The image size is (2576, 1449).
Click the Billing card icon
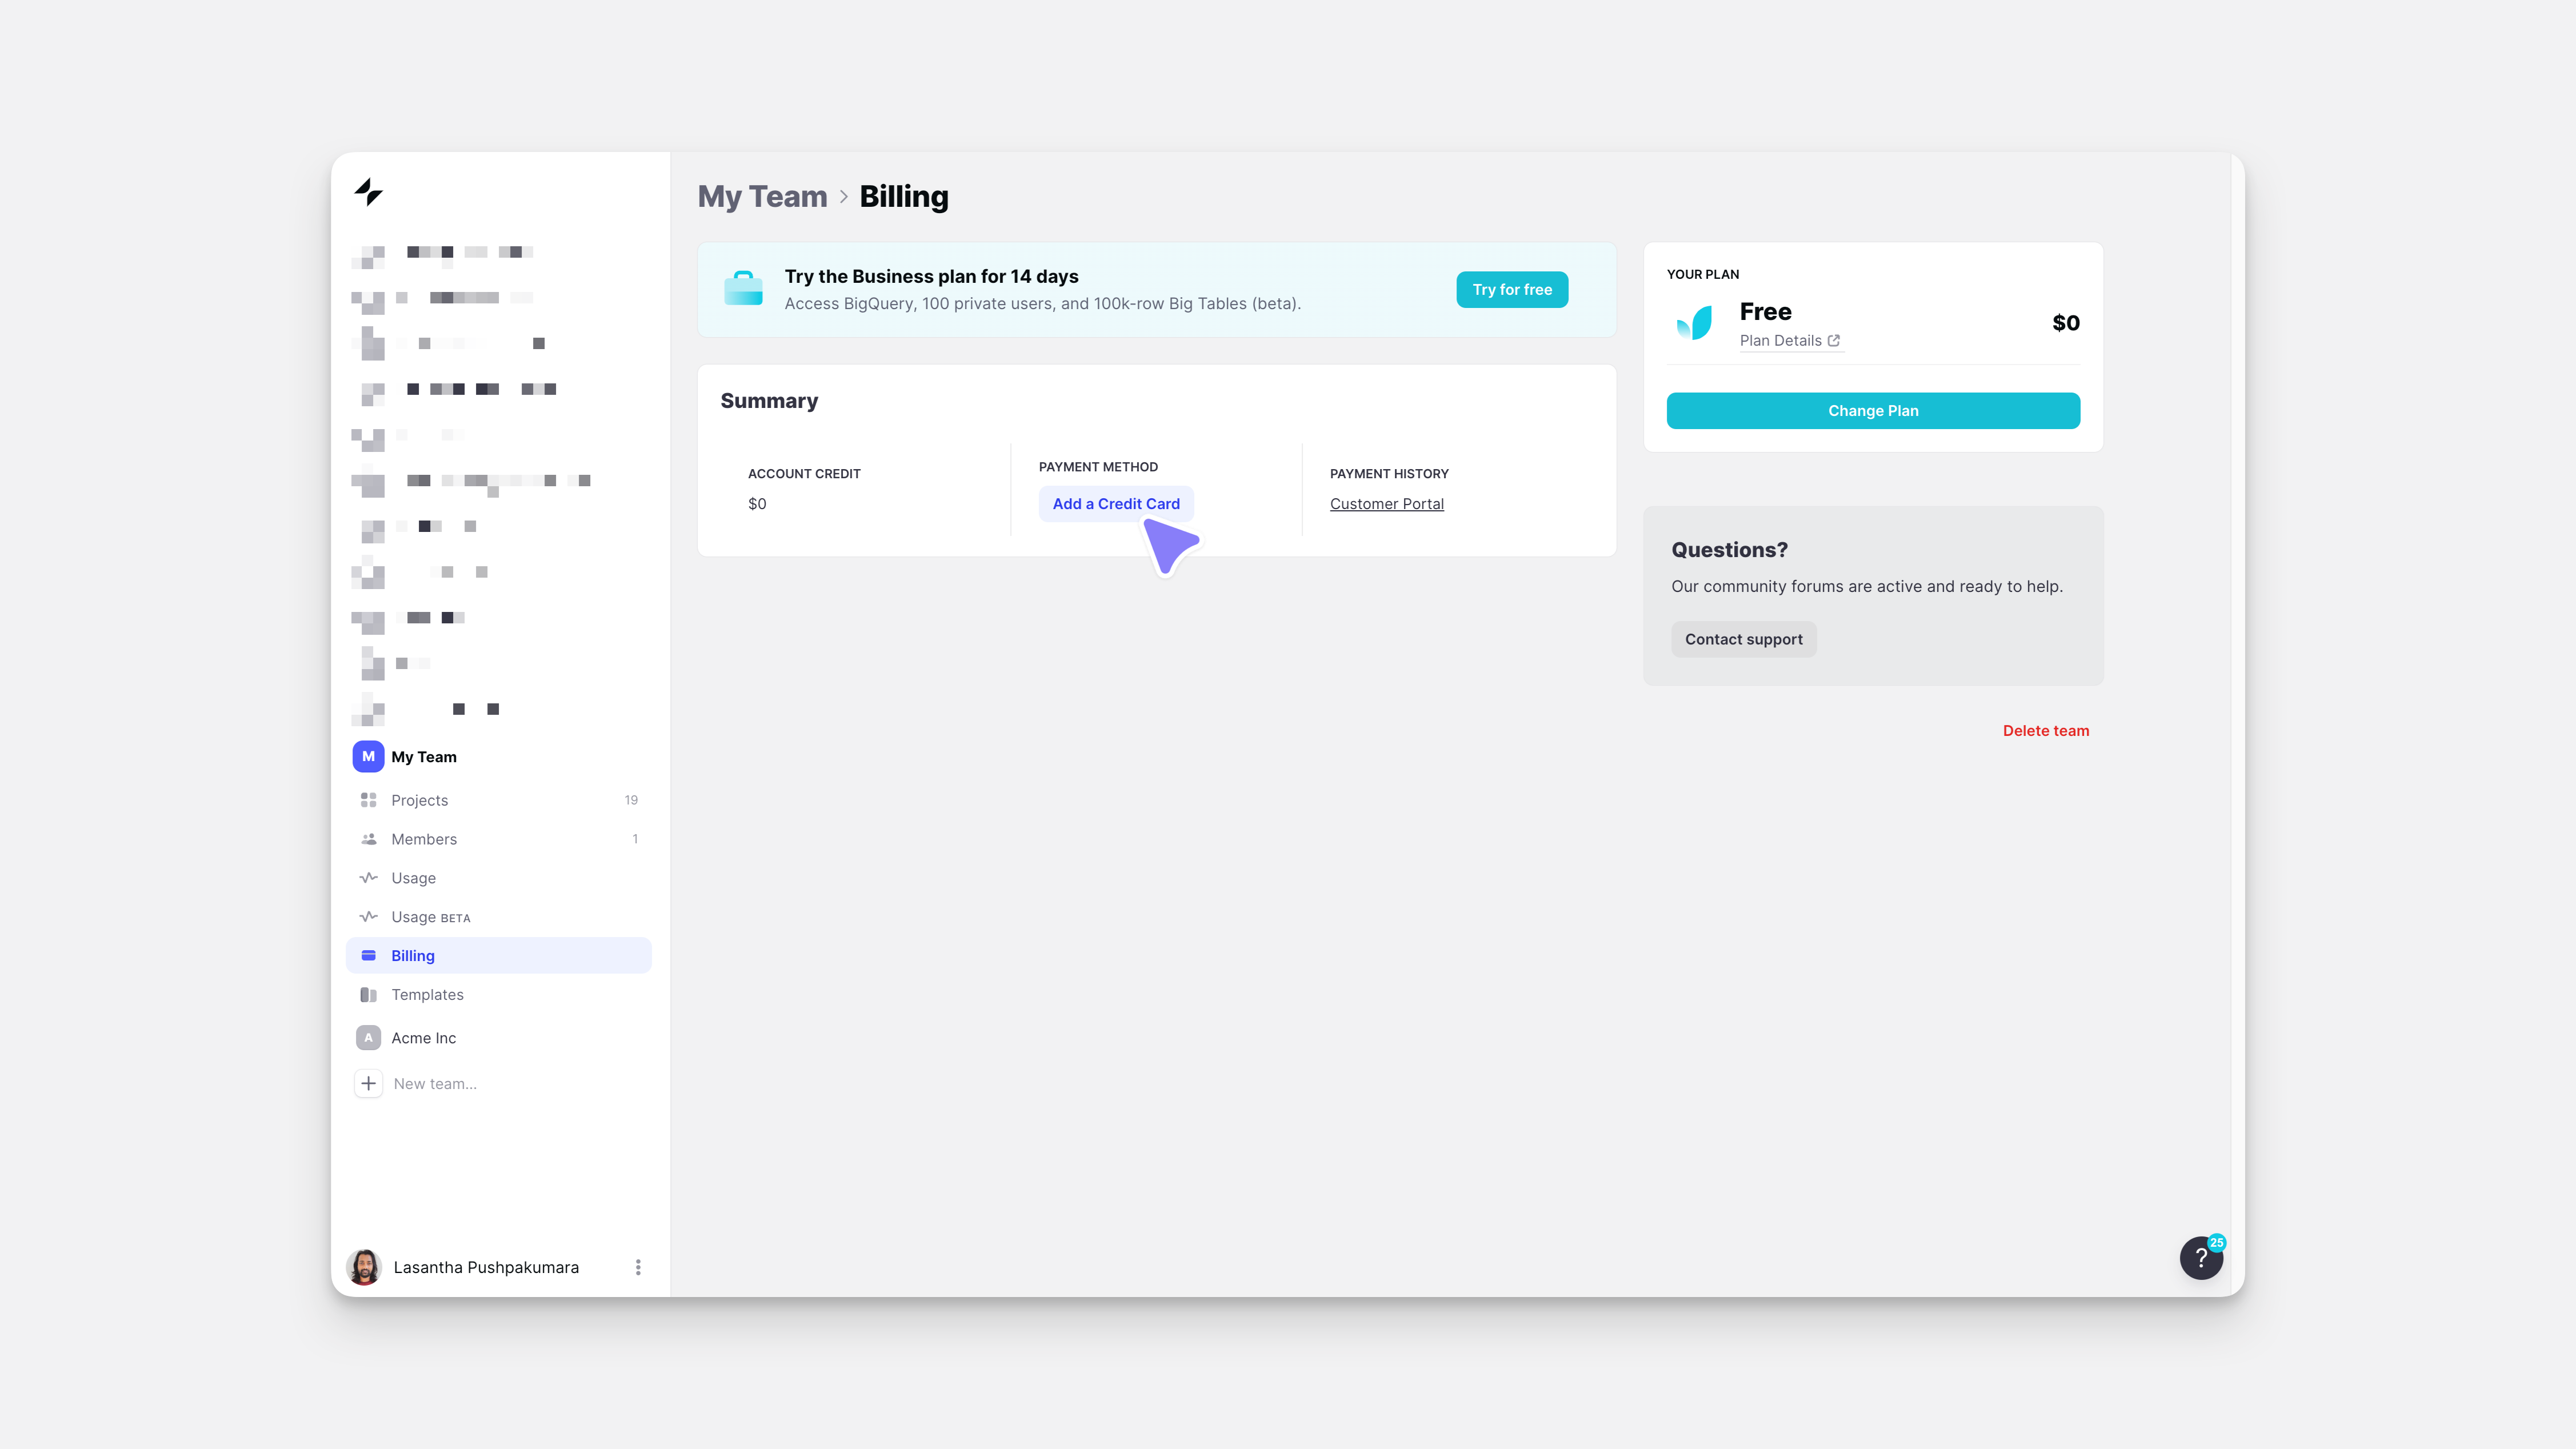click(x=368, y=955)
